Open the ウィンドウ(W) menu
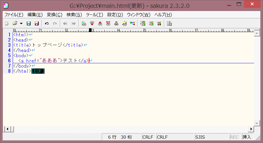Screen dimensions: 263x143 click(138, 15)
